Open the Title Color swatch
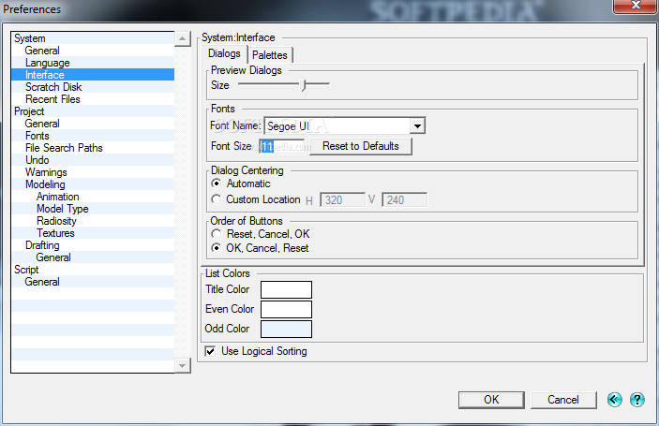Viewport: 659px width, 426px height. click(x=286, y=289)
